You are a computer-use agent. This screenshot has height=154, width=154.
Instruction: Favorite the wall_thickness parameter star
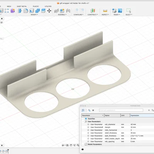point(88,136)
